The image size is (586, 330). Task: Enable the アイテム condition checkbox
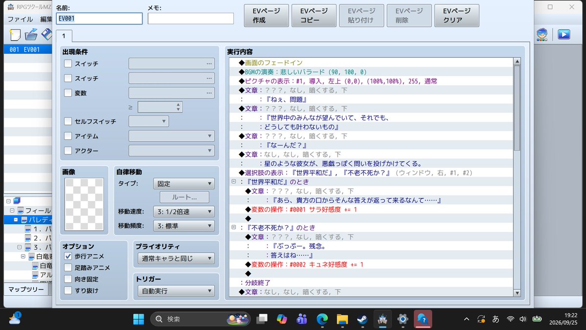68,136
